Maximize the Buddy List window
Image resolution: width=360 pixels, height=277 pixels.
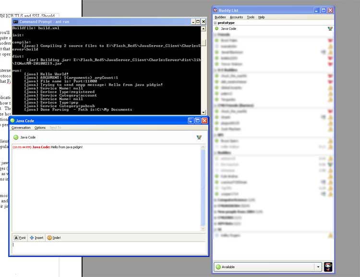324,10
